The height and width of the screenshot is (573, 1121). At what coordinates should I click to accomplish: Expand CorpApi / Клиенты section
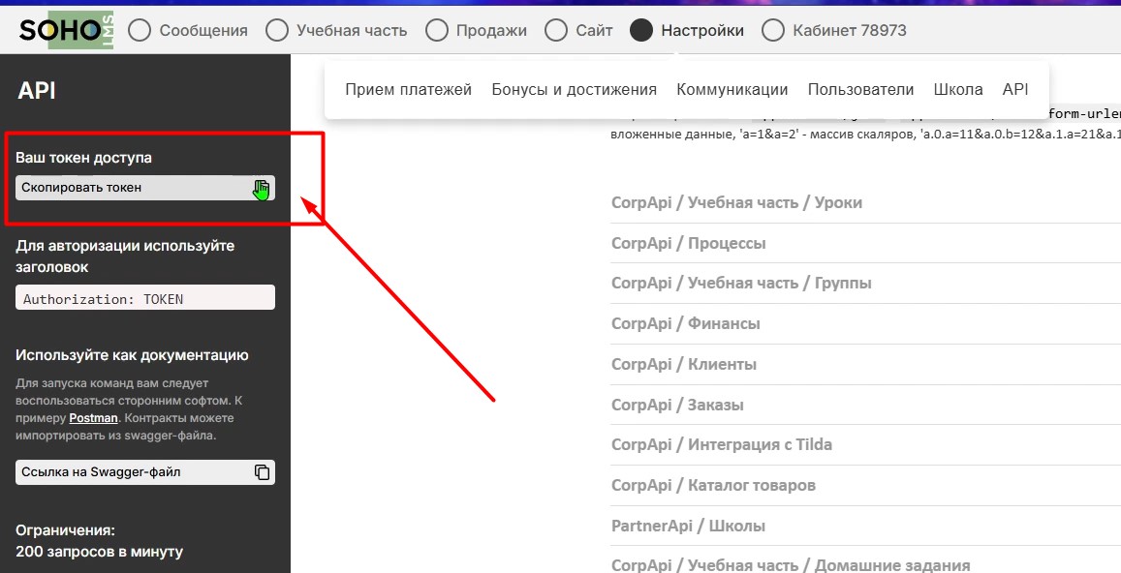683,364
